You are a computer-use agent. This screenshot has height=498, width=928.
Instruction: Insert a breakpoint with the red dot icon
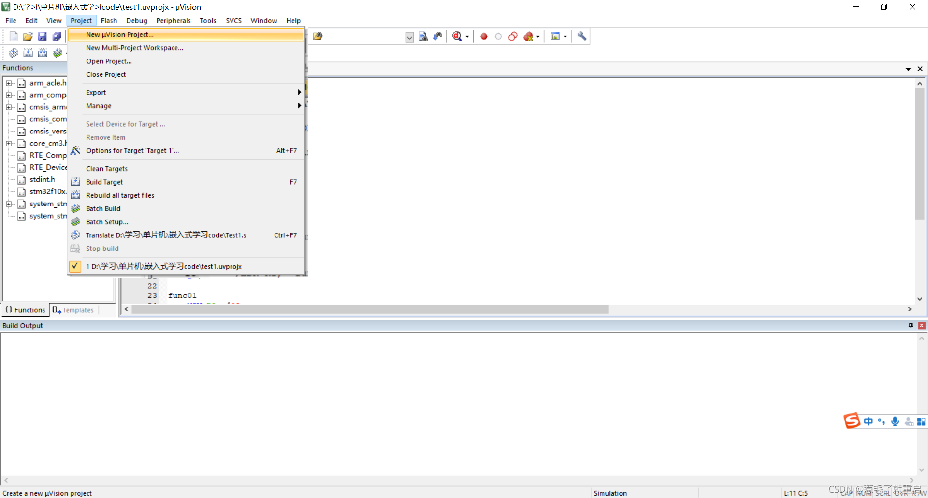click(x=484, y=36)
